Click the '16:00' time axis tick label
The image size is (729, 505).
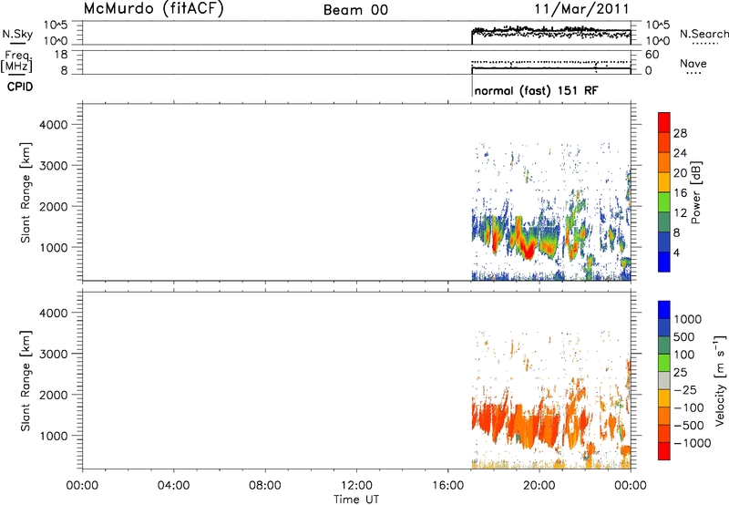(447, 486)
